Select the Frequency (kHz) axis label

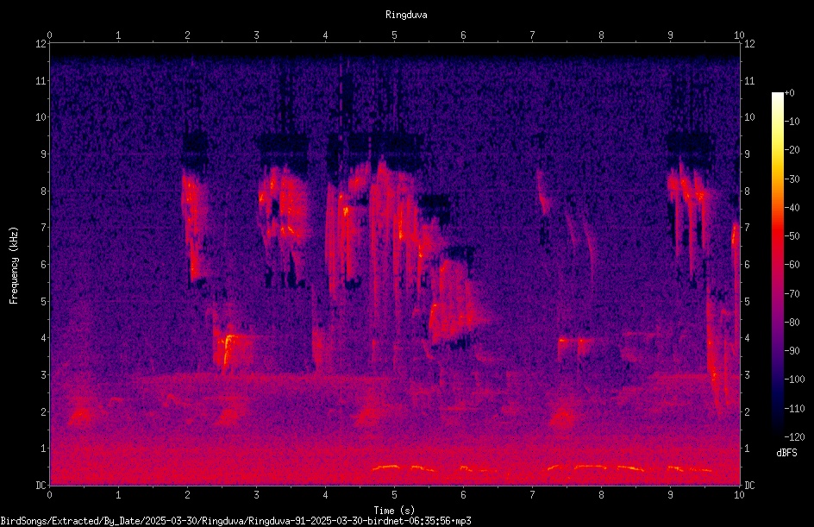click(14, 266)
